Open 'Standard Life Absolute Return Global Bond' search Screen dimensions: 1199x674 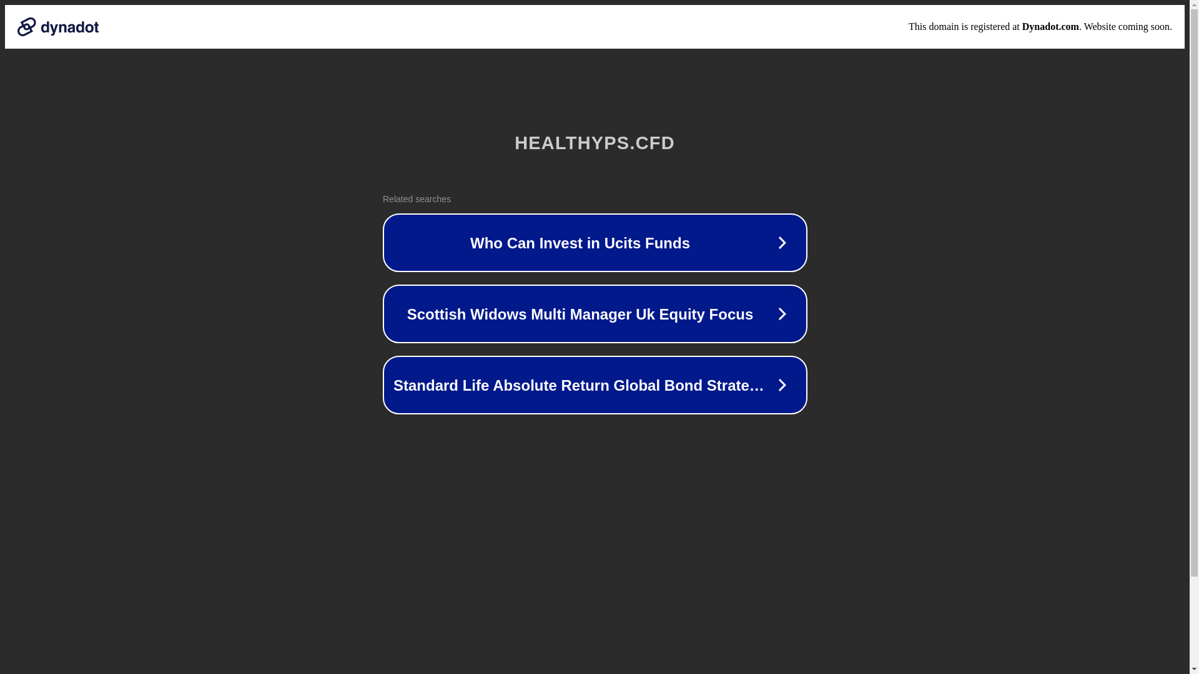click(x=595, y=385)
